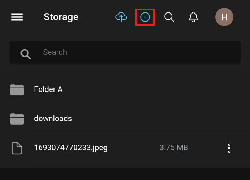Viewport: 250px width, 180px height.
Task: Click the circled plus add icon
Action: tap(145, 17)
